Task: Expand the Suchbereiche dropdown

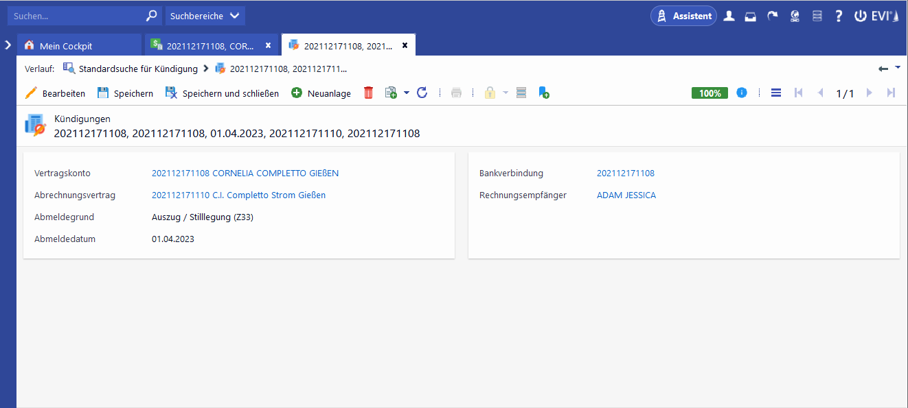Action: click(205, 16)
